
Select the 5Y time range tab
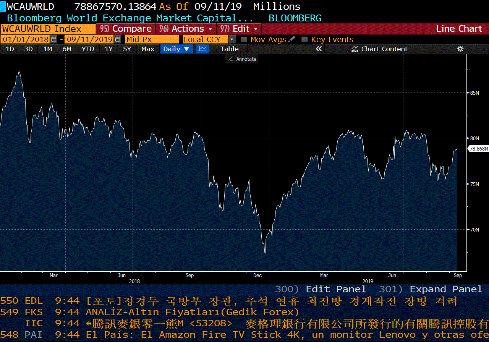point(127,49)
